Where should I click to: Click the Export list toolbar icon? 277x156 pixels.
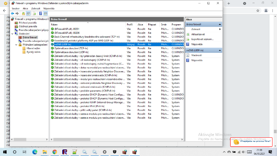(x=34, y=13)
